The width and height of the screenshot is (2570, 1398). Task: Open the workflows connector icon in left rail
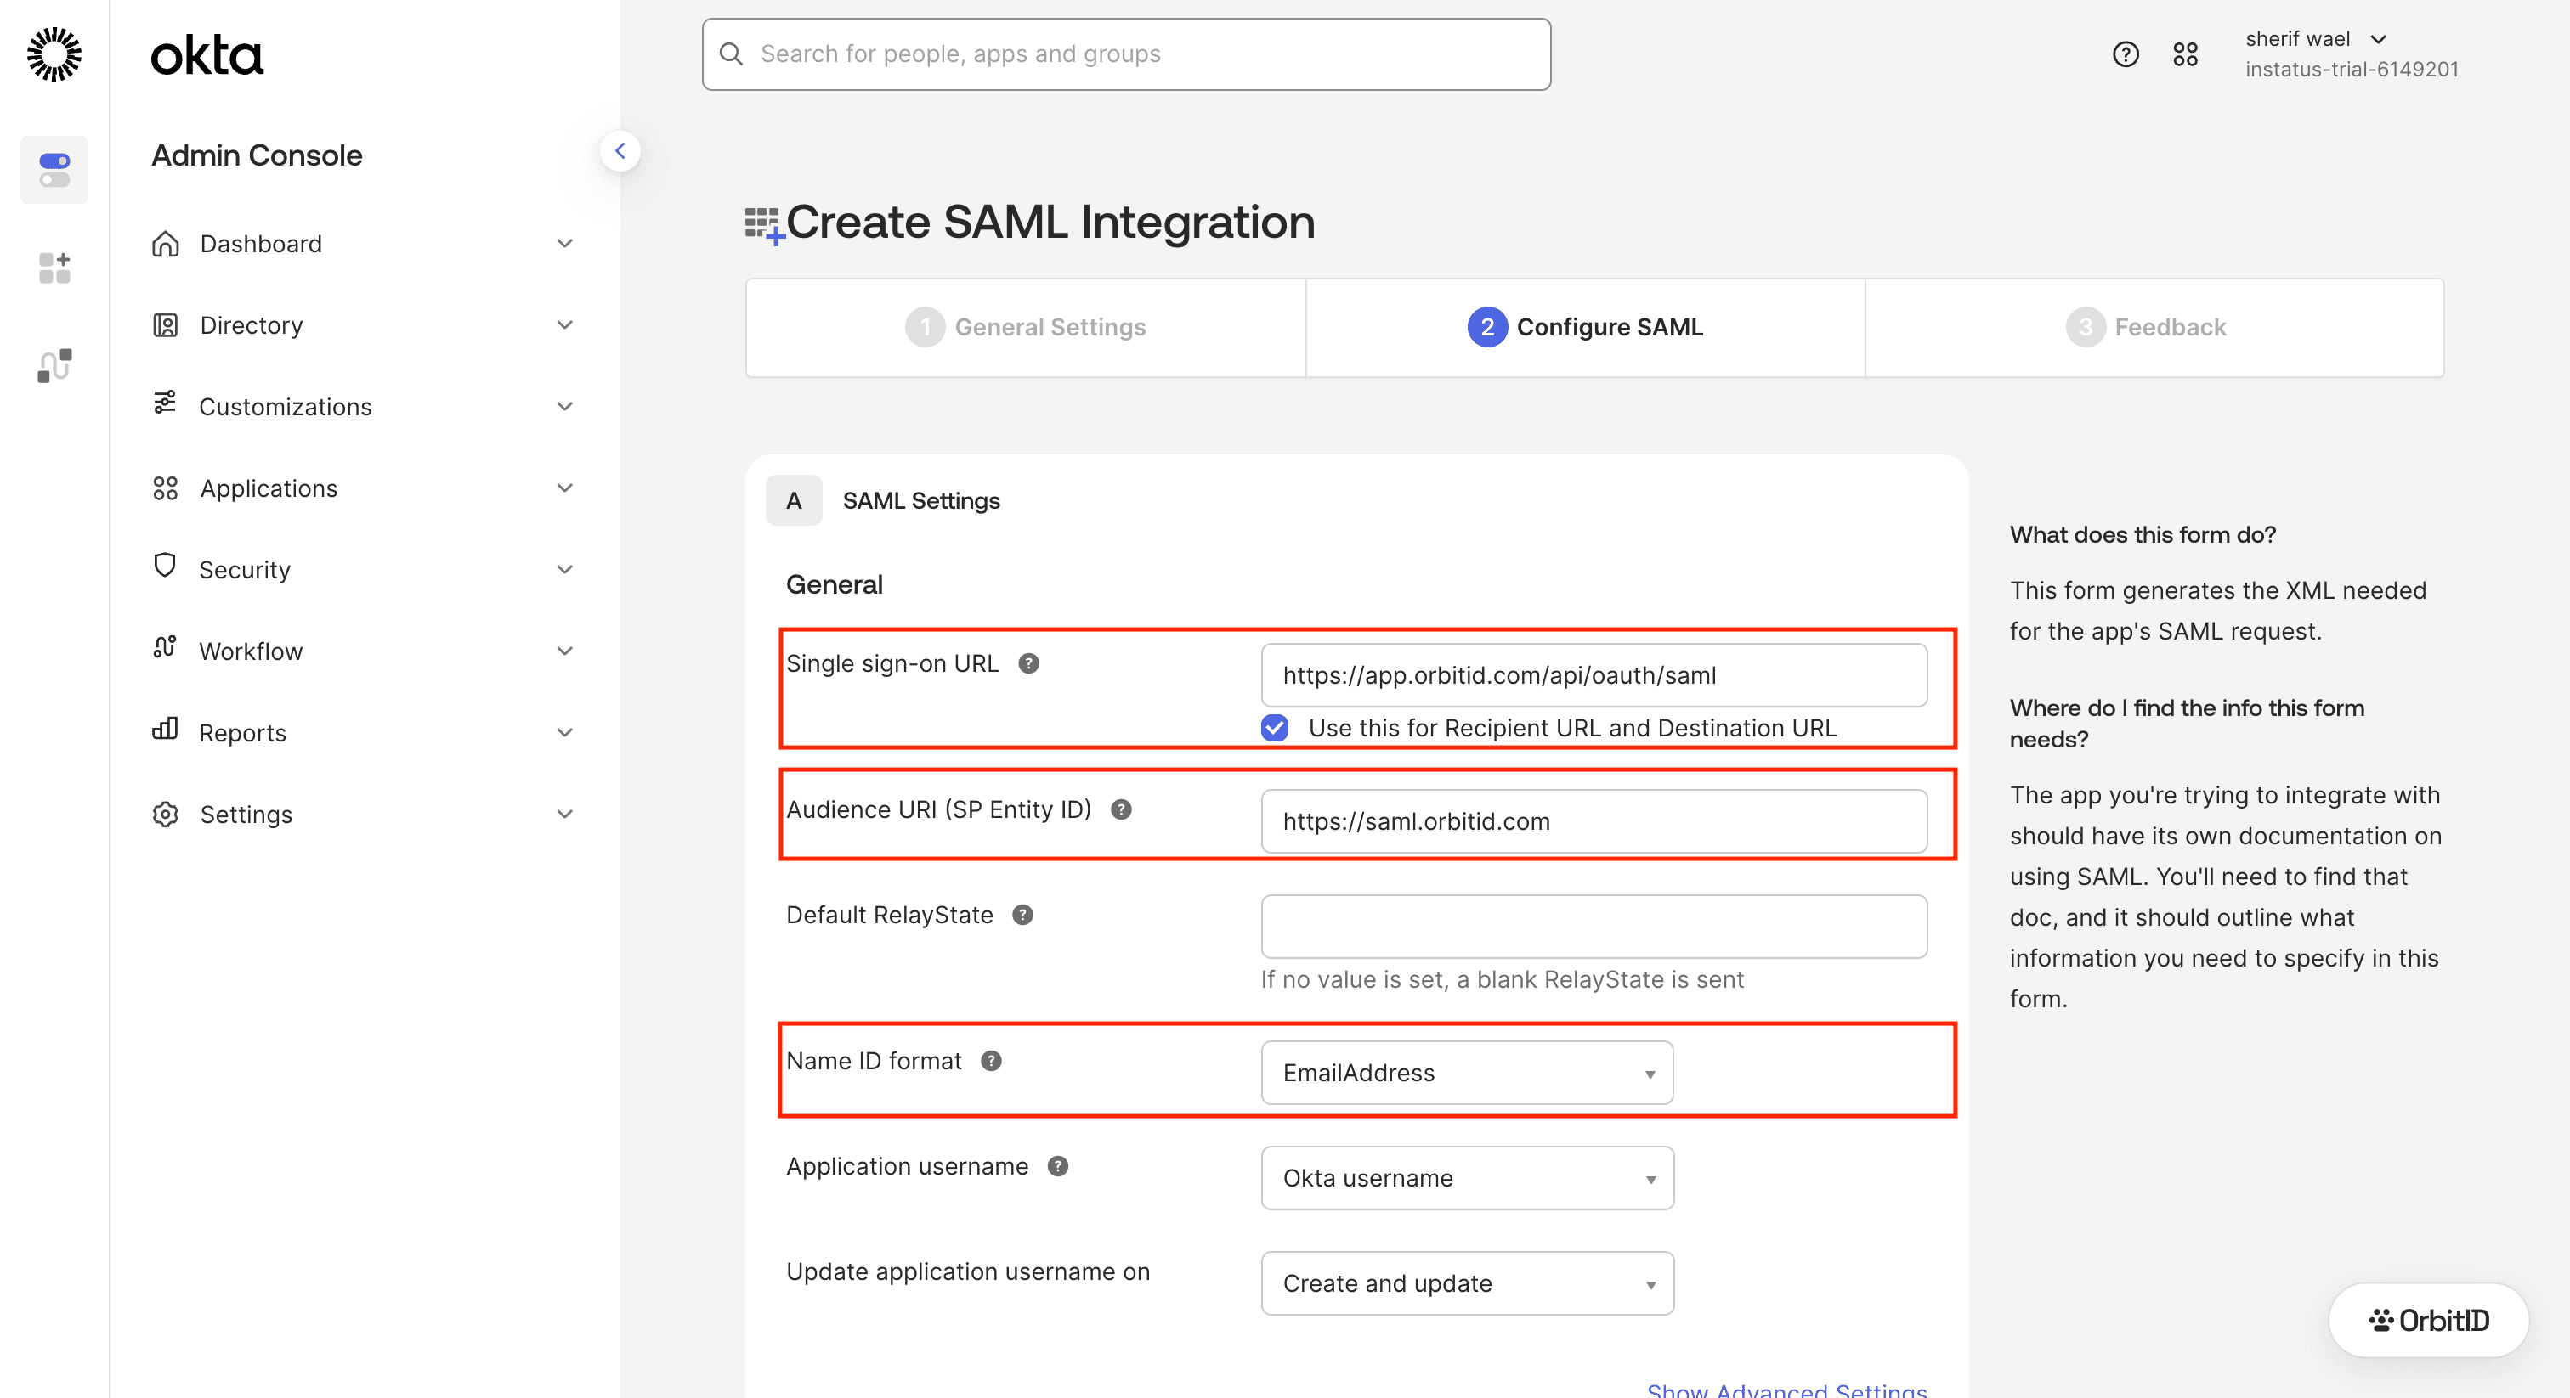pyautogui.click(x=54, y=365)
